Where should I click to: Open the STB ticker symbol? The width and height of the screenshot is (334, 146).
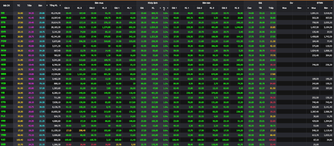[x=3, y=22]
